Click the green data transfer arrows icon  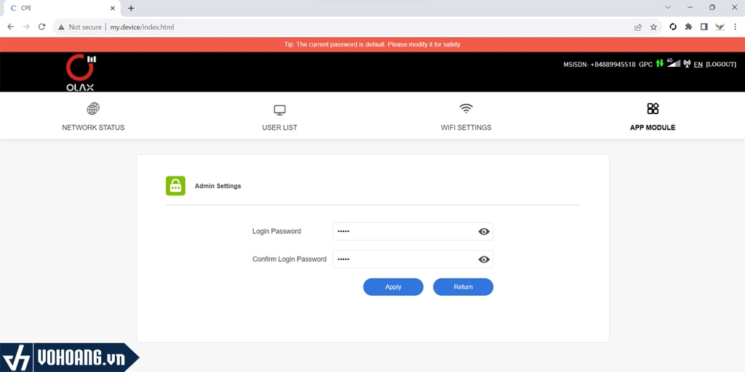coord(659,63)
